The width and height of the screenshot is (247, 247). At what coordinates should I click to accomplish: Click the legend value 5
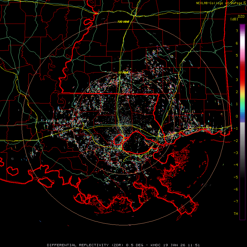click(237, 55)
